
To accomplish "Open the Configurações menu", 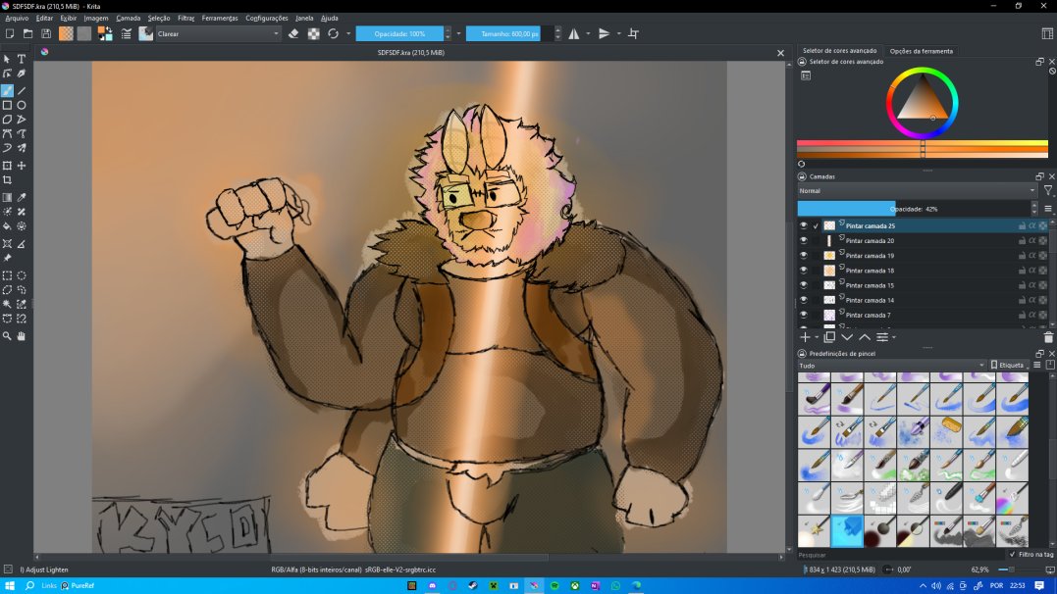I will (x=267, y=19).
